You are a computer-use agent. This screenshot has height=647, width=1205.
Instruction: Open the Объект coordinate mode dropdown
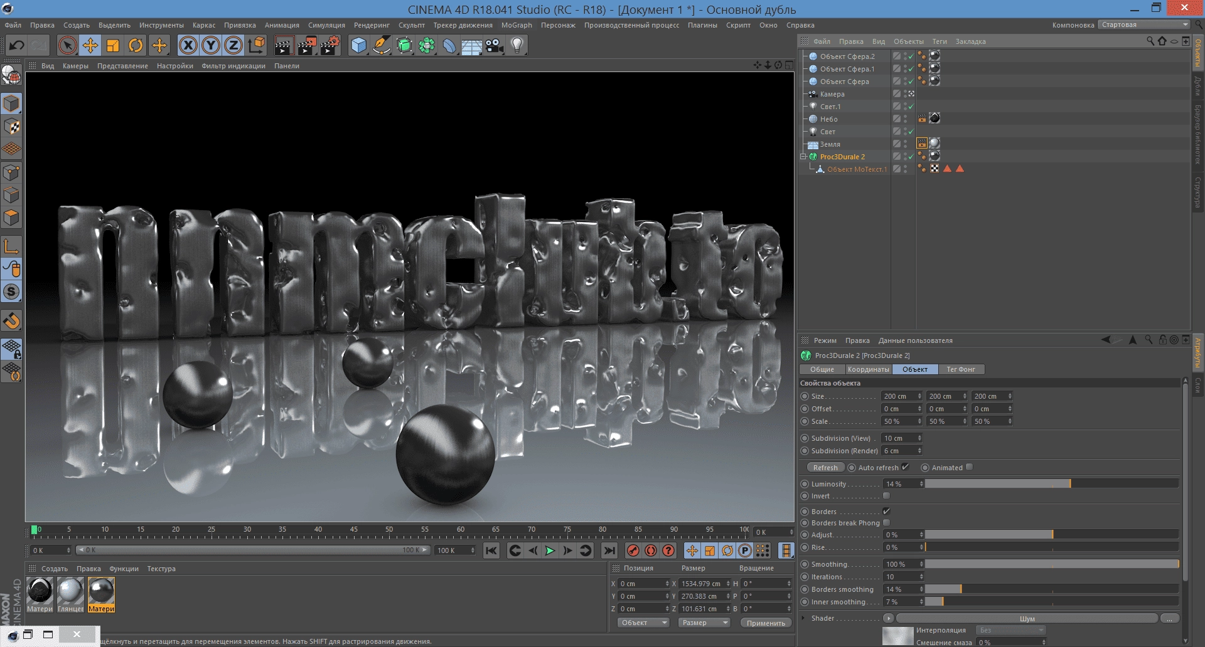[x=643, y=623]
